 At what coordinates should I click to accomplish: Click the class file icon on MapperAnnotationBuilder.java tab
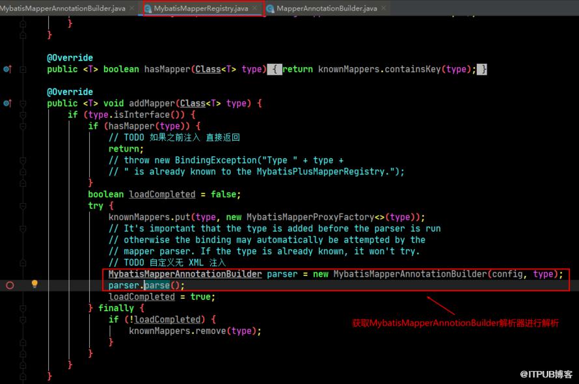point(270,8)
